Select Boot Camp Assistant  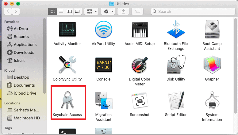pos(212,29)
